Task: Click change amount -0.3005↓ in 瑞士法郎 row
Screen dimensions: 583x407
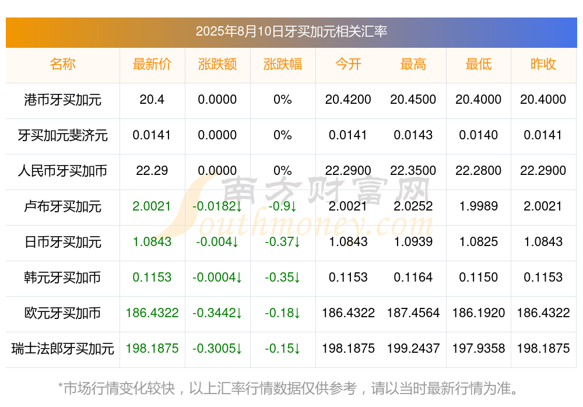Action: (217, 348)
